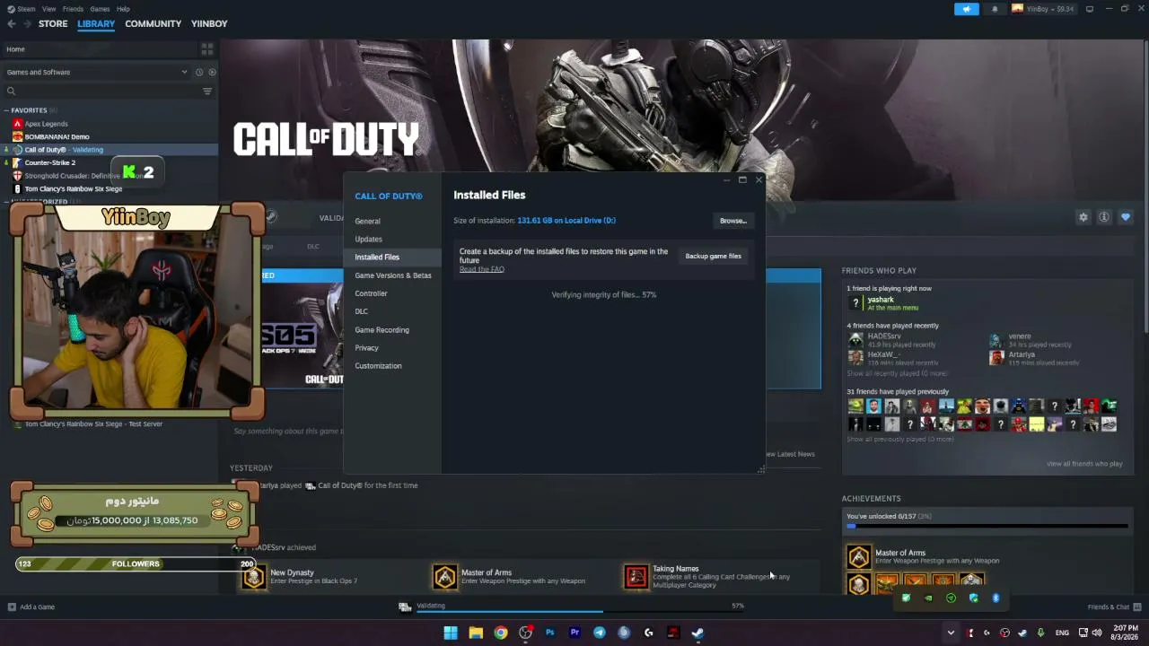Open the Games and Software filter dropdown
The width and height of the screenshot is (1149, 646).
tap(97, 72)
